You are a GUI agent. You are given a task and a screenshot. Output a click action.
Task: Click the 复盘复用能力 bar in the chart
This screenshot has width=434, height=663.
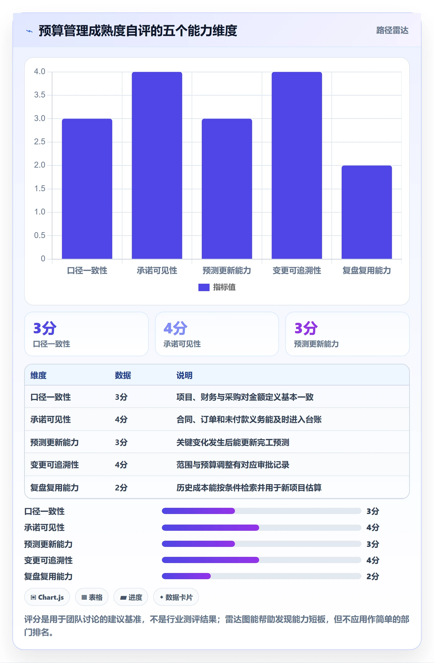367,212
